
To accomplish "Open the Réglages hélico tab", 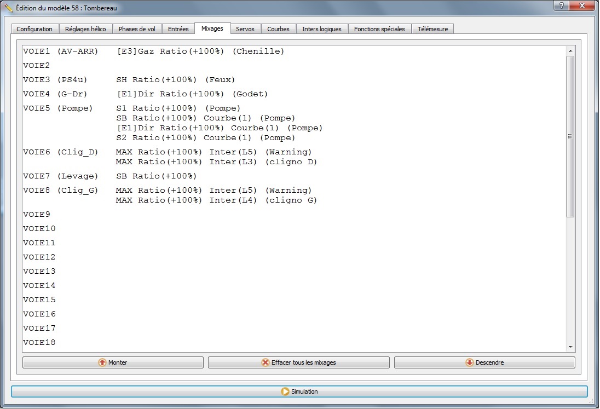I will [85, 29].
